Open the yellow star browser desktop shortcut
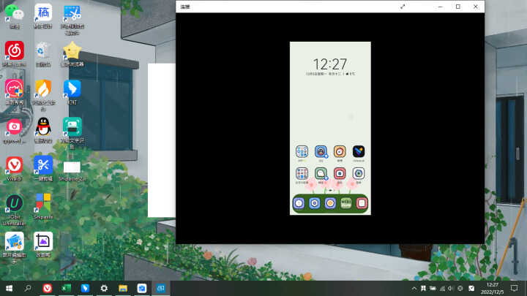Image resolution: width=527 pixels, height=296 pixels. point(72,53)
